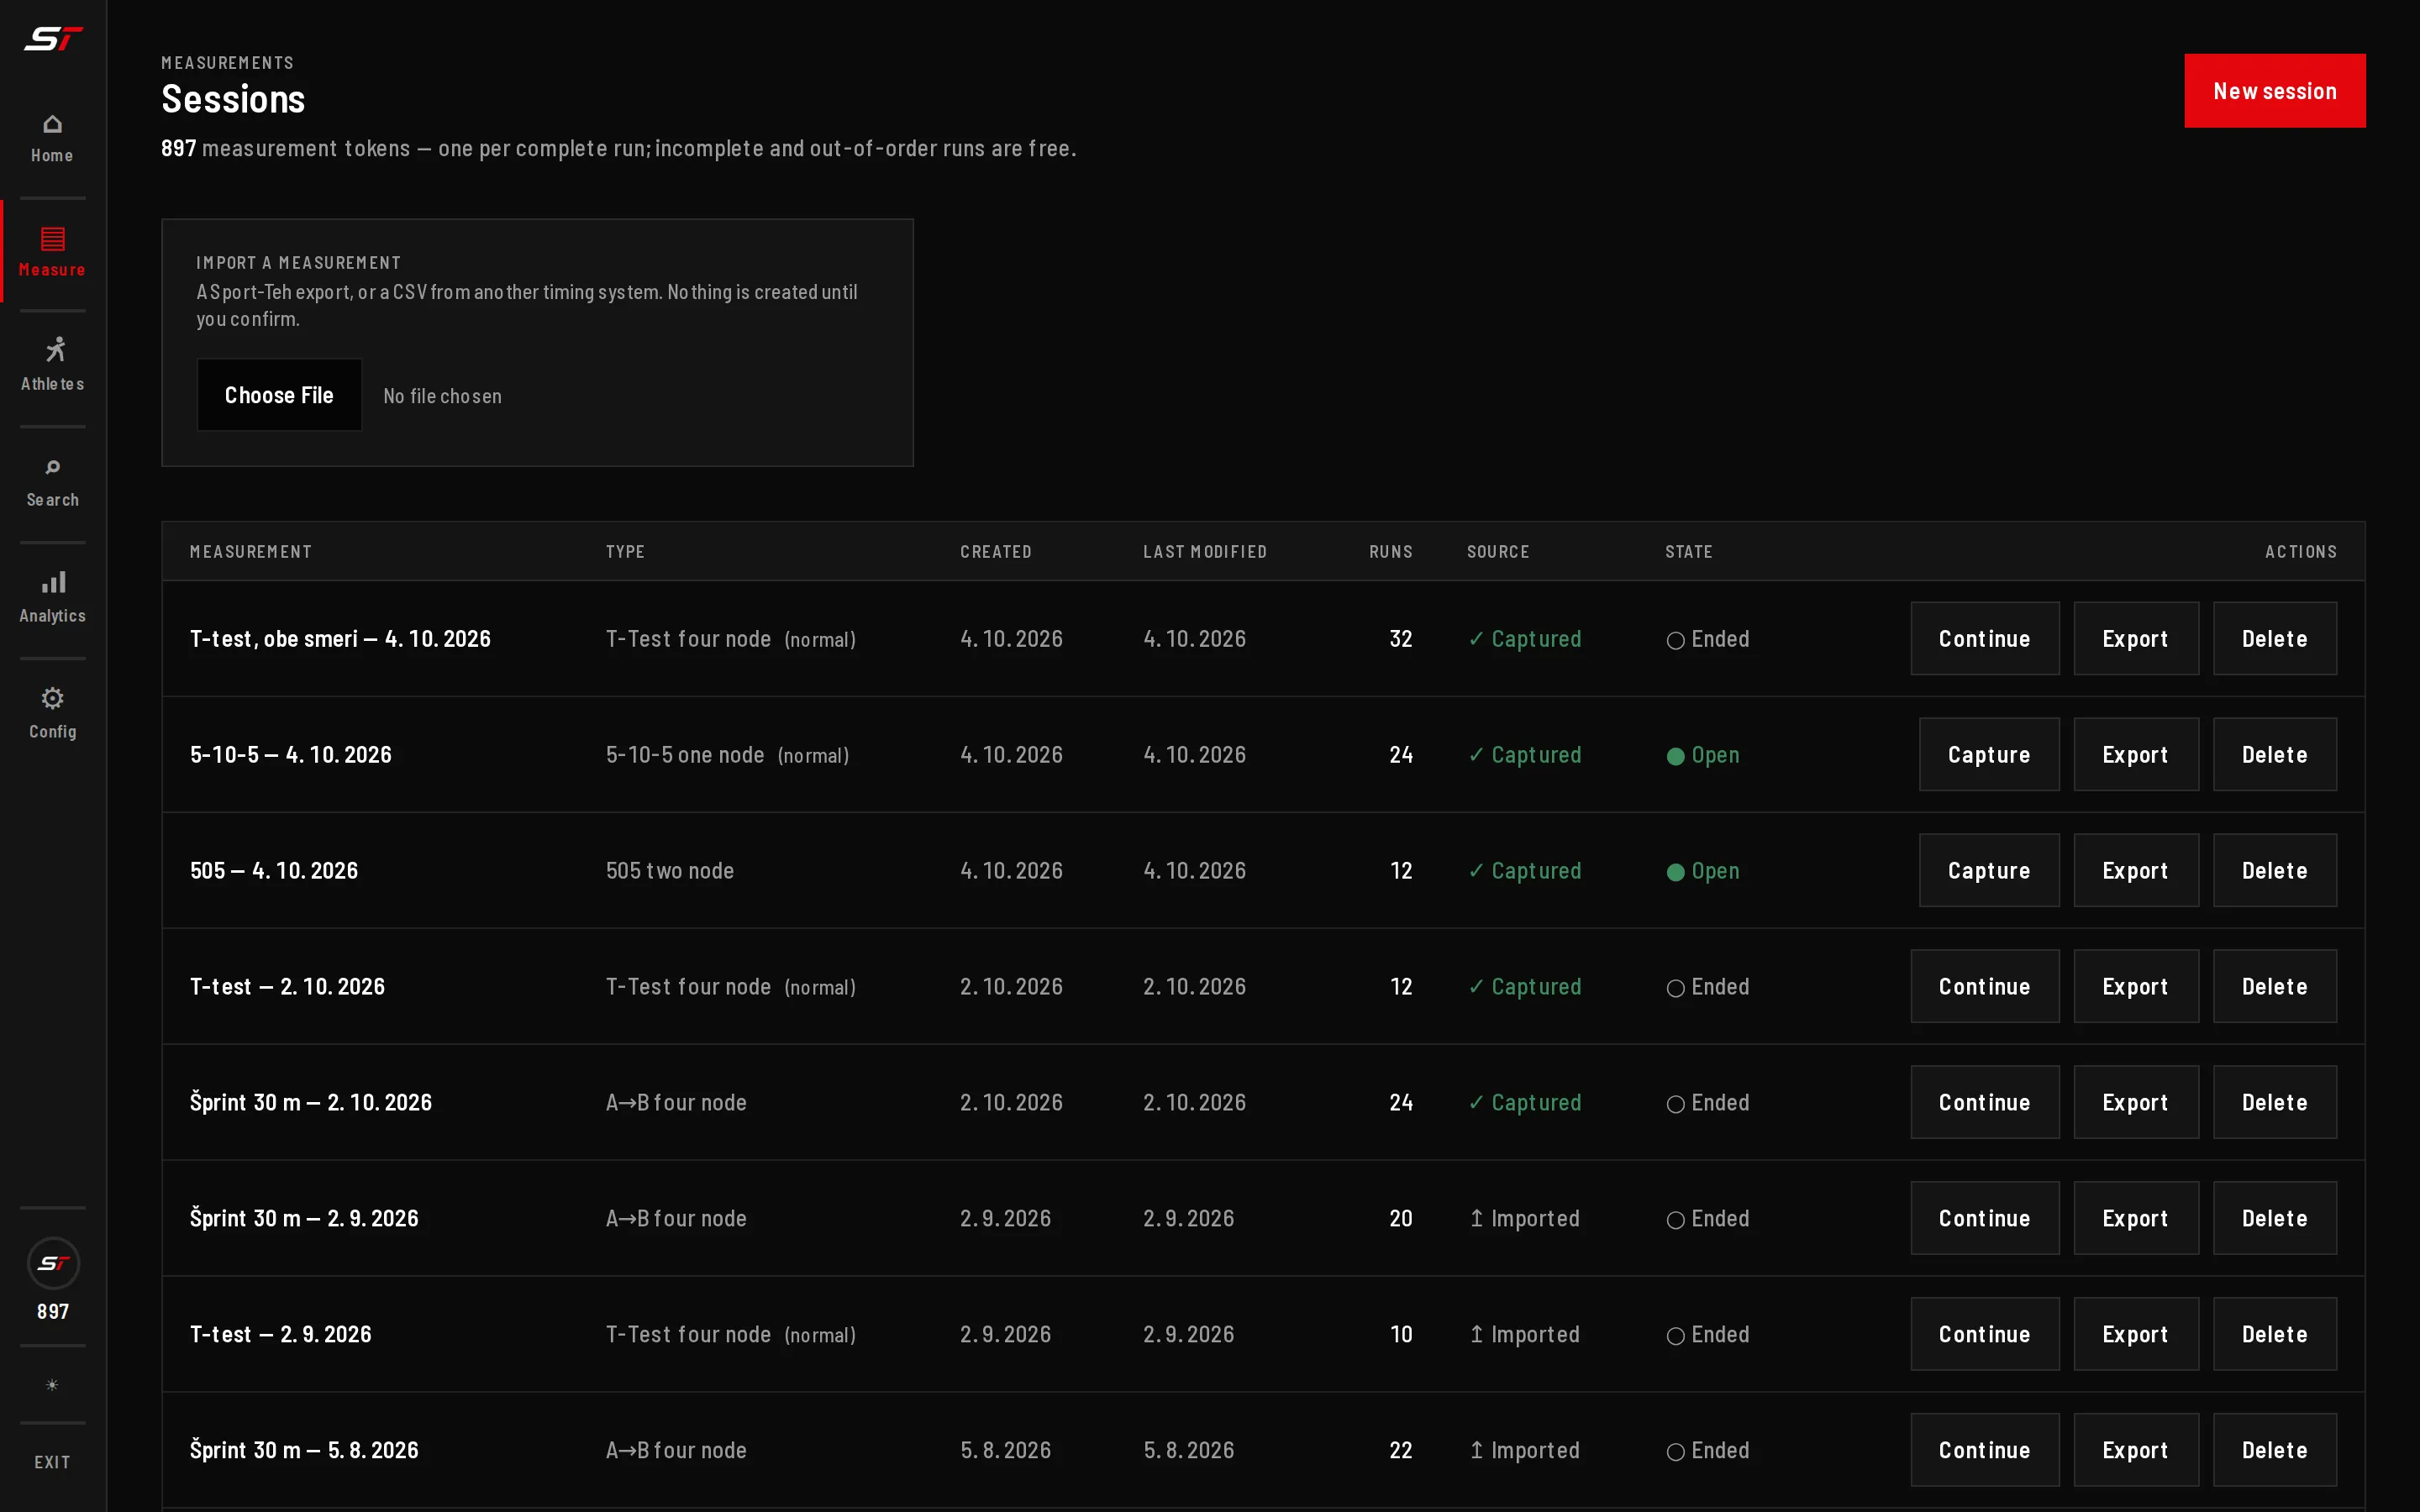Delete the Šprint 30 m – 5. 8. 2026 session

[x=2274, y=1450]
